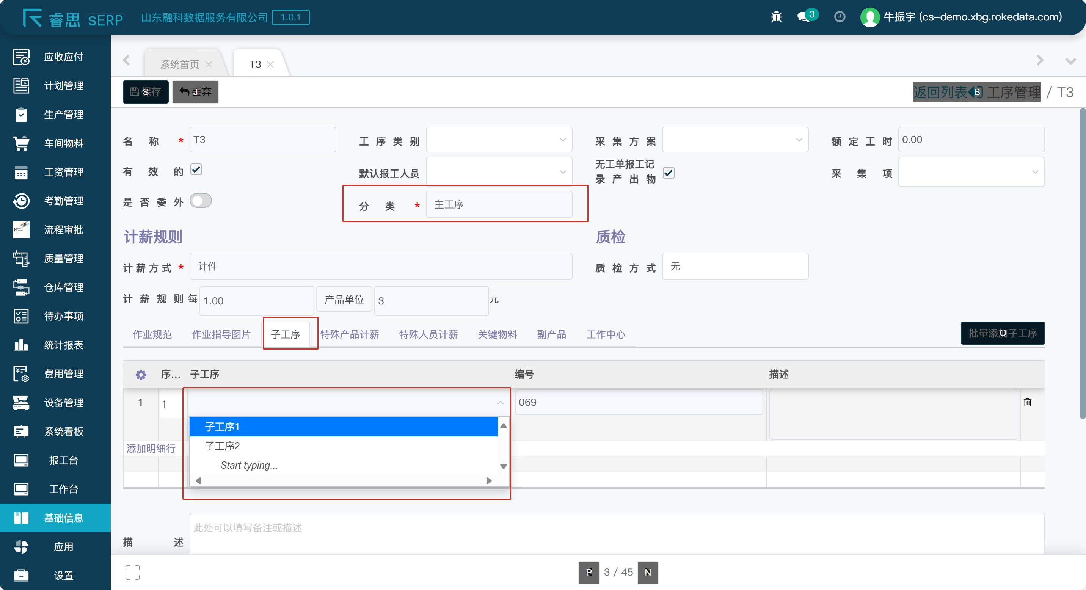Click the bug report icon in header
The image size is (1086, 590).
pos(776,17)
